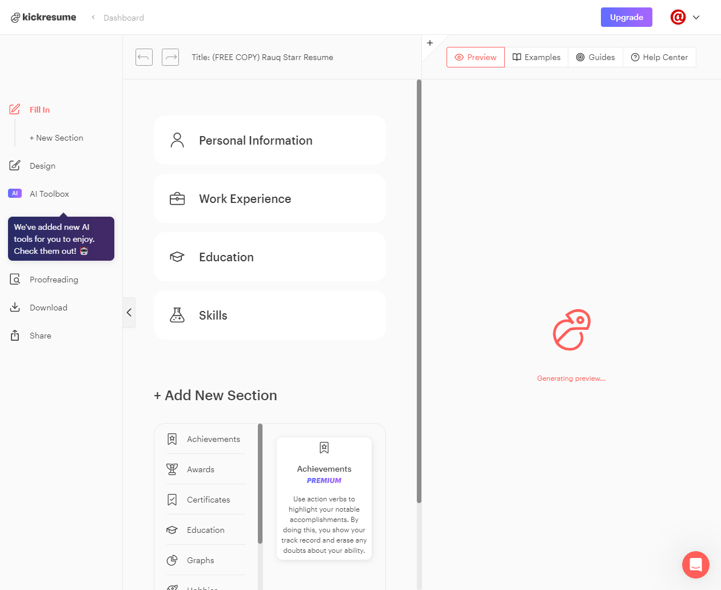The height and width of the screenshot is (590, 721).
Task: Click the star ribbon icon on Achievements card
Action: (324, 448)
